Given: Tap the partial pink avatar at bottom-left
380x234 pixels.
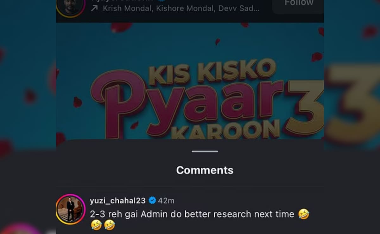Looking at the screenshot, I should (x=21, y=229).
